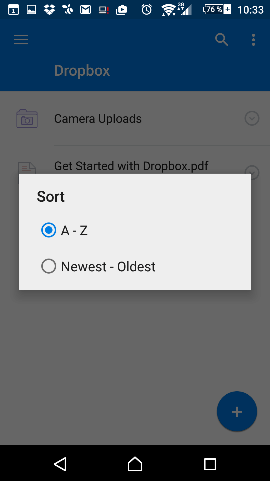Open the hamburger navigation menu
The height and width of the screenshot is (481, 270).
click(x=21, y=40)
